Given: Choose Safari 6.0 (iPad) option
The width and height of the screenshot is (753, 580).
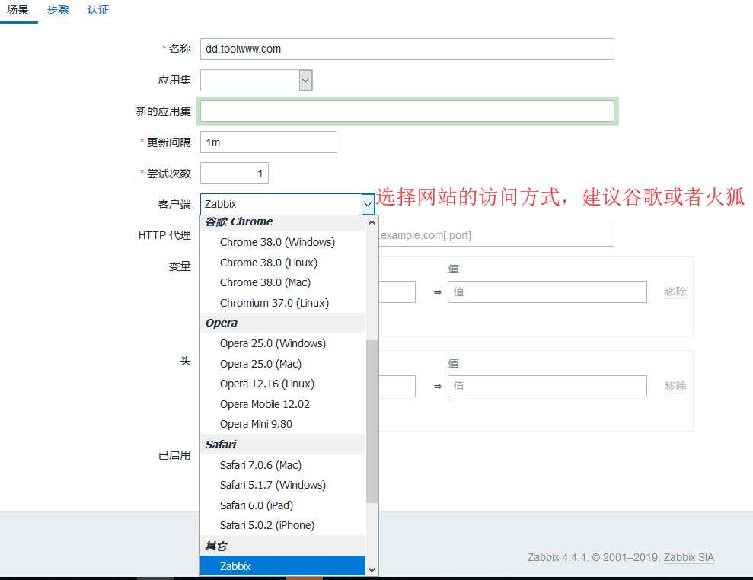Looking at the screenshot, I should 282,505.
